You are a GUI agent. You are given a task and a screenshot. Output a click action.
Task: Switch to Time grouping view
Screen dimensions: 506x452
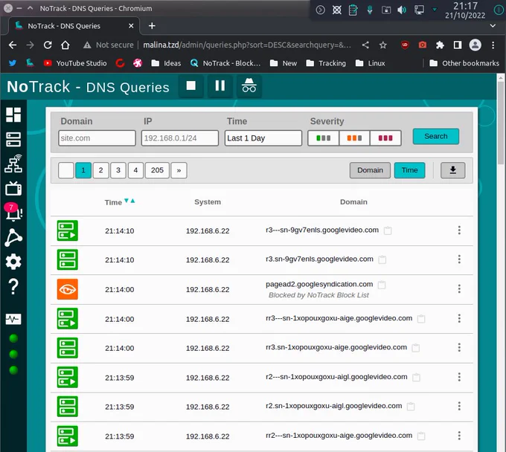point(409,170)
